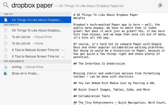This screenshot has width=168, height=105.
Task: Click the icon of the first X Tips to Reduce Screen Time row
Action: pos(6,50)
